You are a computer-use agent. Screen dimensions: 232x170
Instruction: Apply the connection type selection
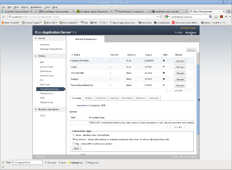pos(76,148)
